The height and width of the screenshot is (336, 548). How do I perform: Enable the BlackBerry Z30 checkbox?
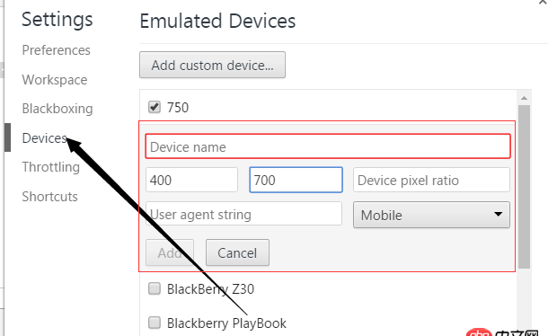point(155,288)
